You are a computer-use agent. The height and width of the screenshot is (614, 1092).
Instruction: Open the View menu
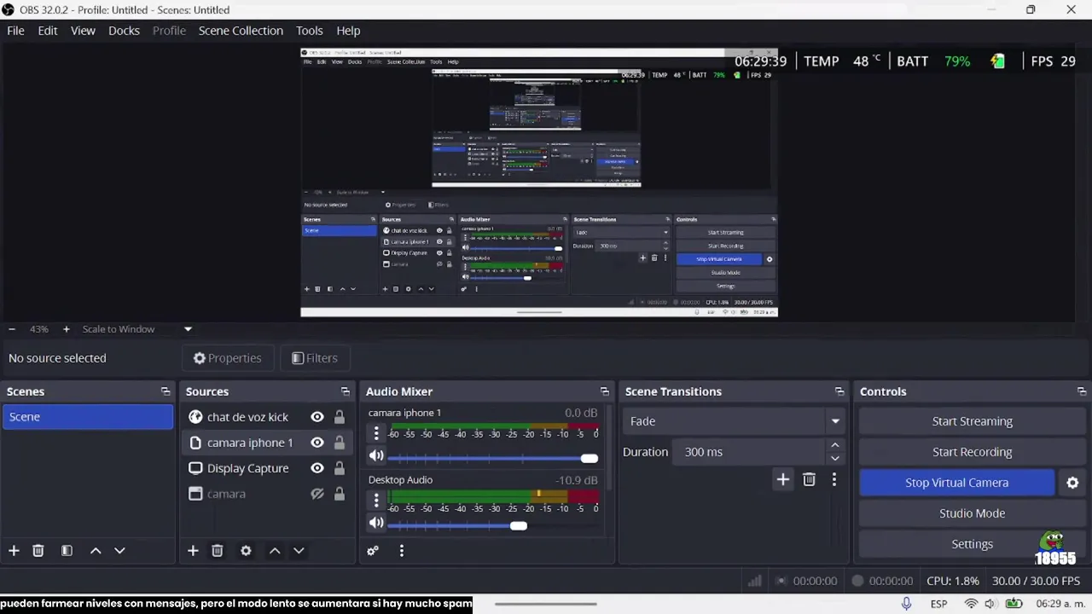pos(83,31)
